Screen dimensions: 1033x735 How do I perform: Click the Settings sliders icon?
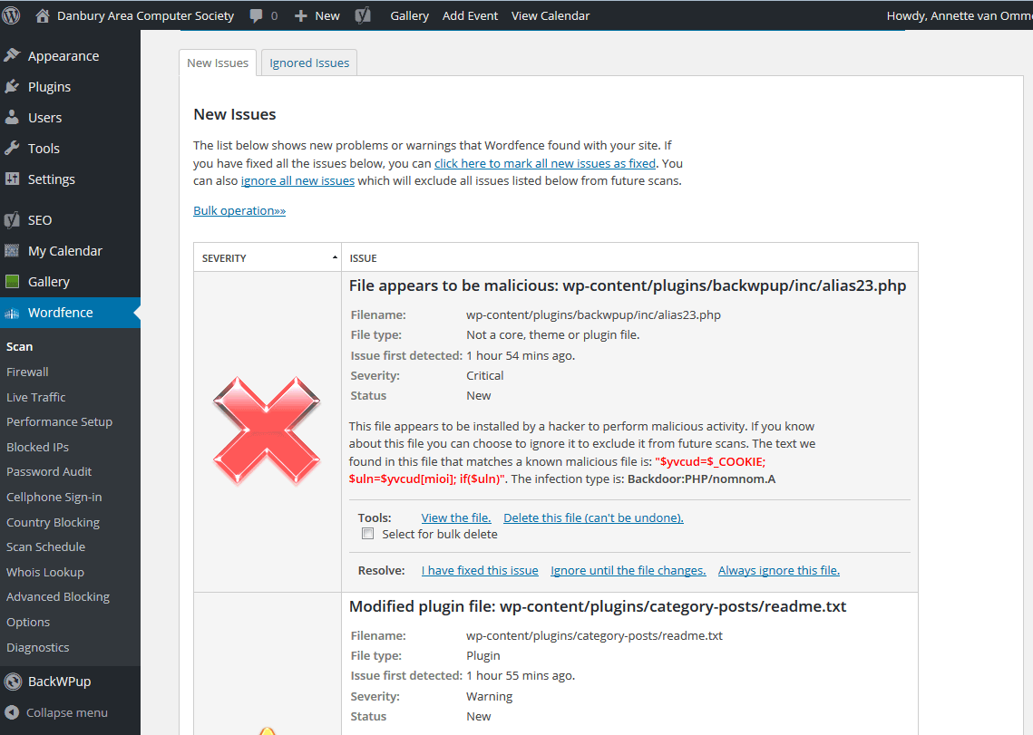click(x=12, y=179)
